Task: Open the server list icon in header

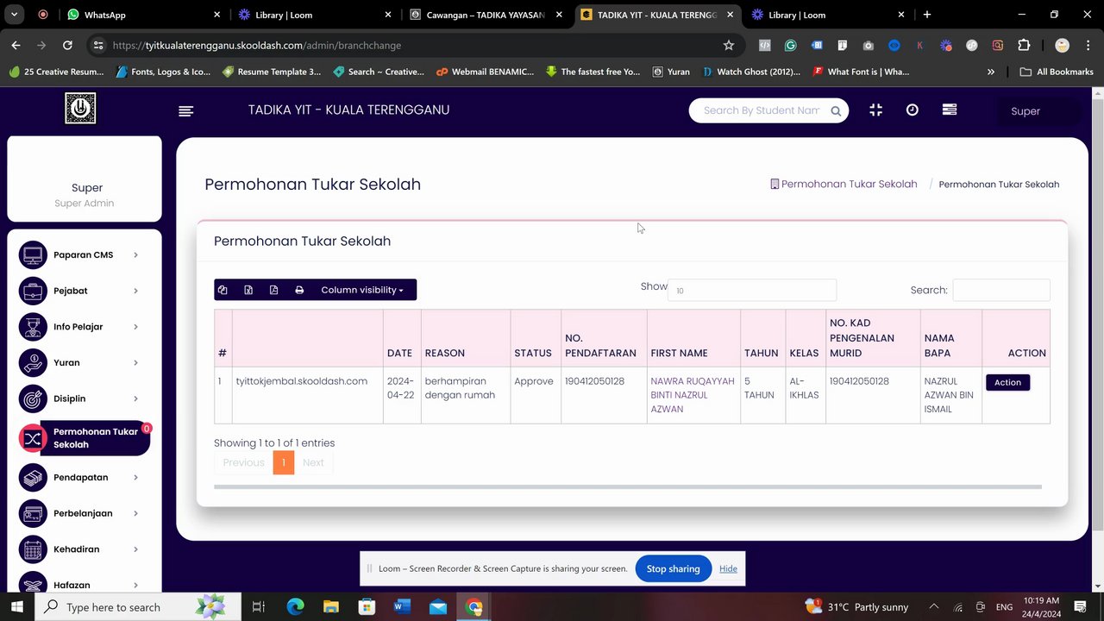Action: (950, 110)
